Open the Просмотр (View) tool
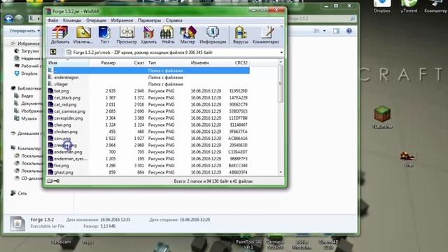 coord(127,35)
